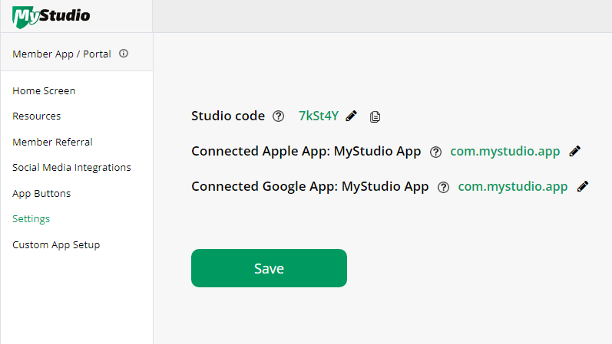
Task: Open info icon beside Member App / Portal
Action: (x=124, y=54)
